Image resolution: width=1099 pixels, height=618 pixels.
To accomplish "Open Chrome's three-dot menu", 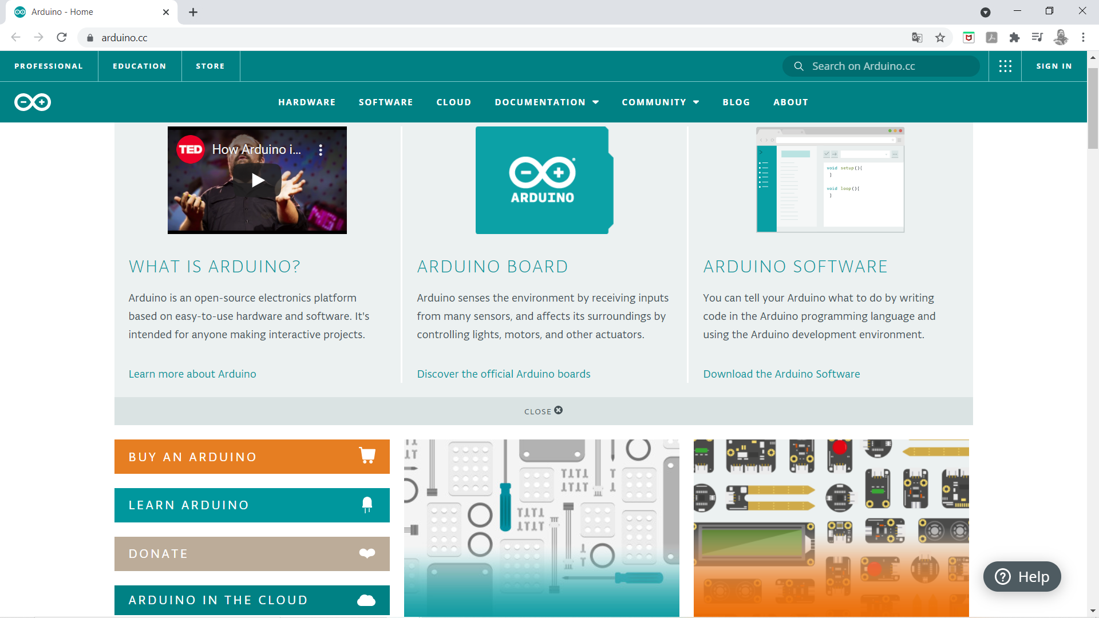I will (1083, 38).
